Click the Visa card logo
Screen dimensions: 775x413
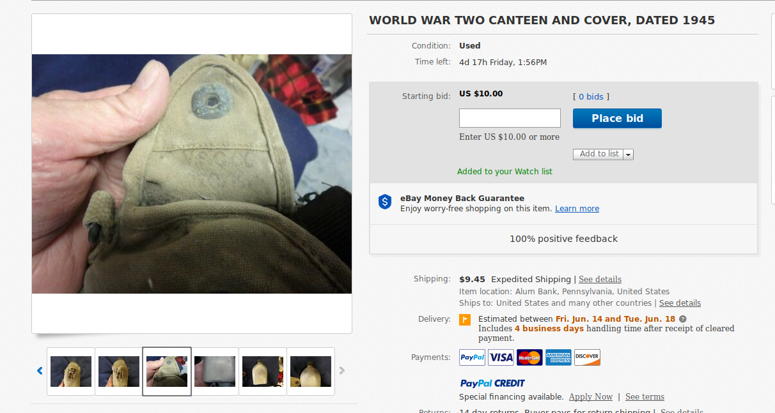click(501, 357)
